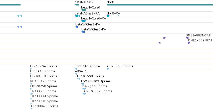The image size is (213, 110).
Task: Select the betaNACtes2-RA transcript glyph
Action: (x=77, y=16)
